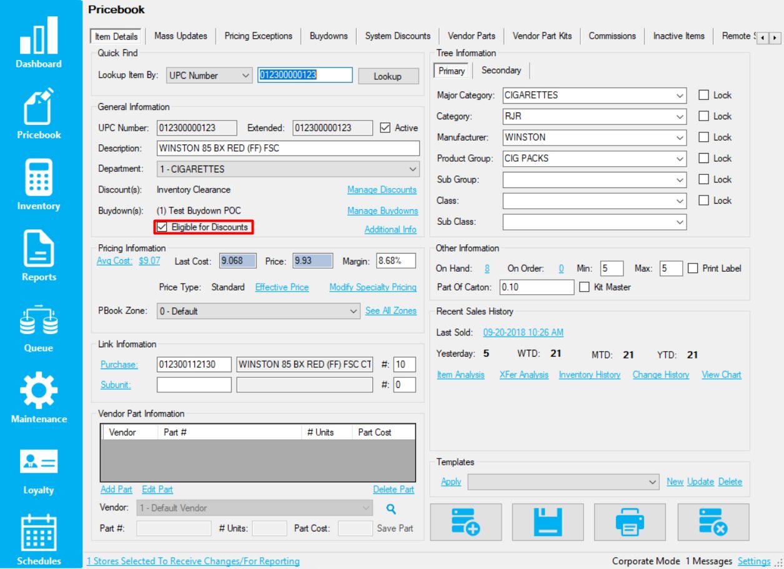Viewport: 784px width, 569px height.
Task: Expand the Department dropdown
Action: [x=287, y=169]
